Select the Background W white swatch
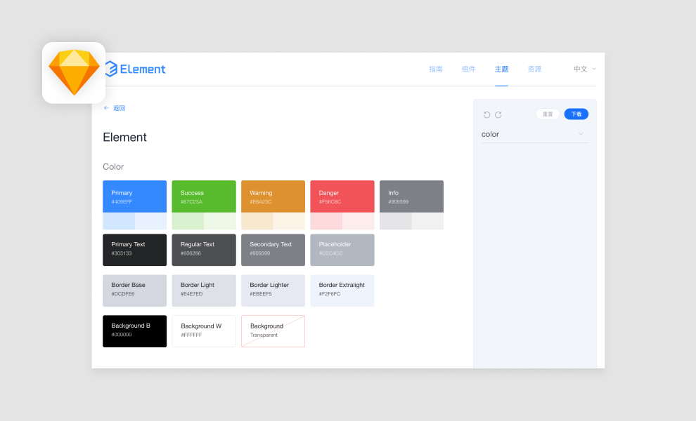Viewport: 696px width, 421px height. point(204,331)
